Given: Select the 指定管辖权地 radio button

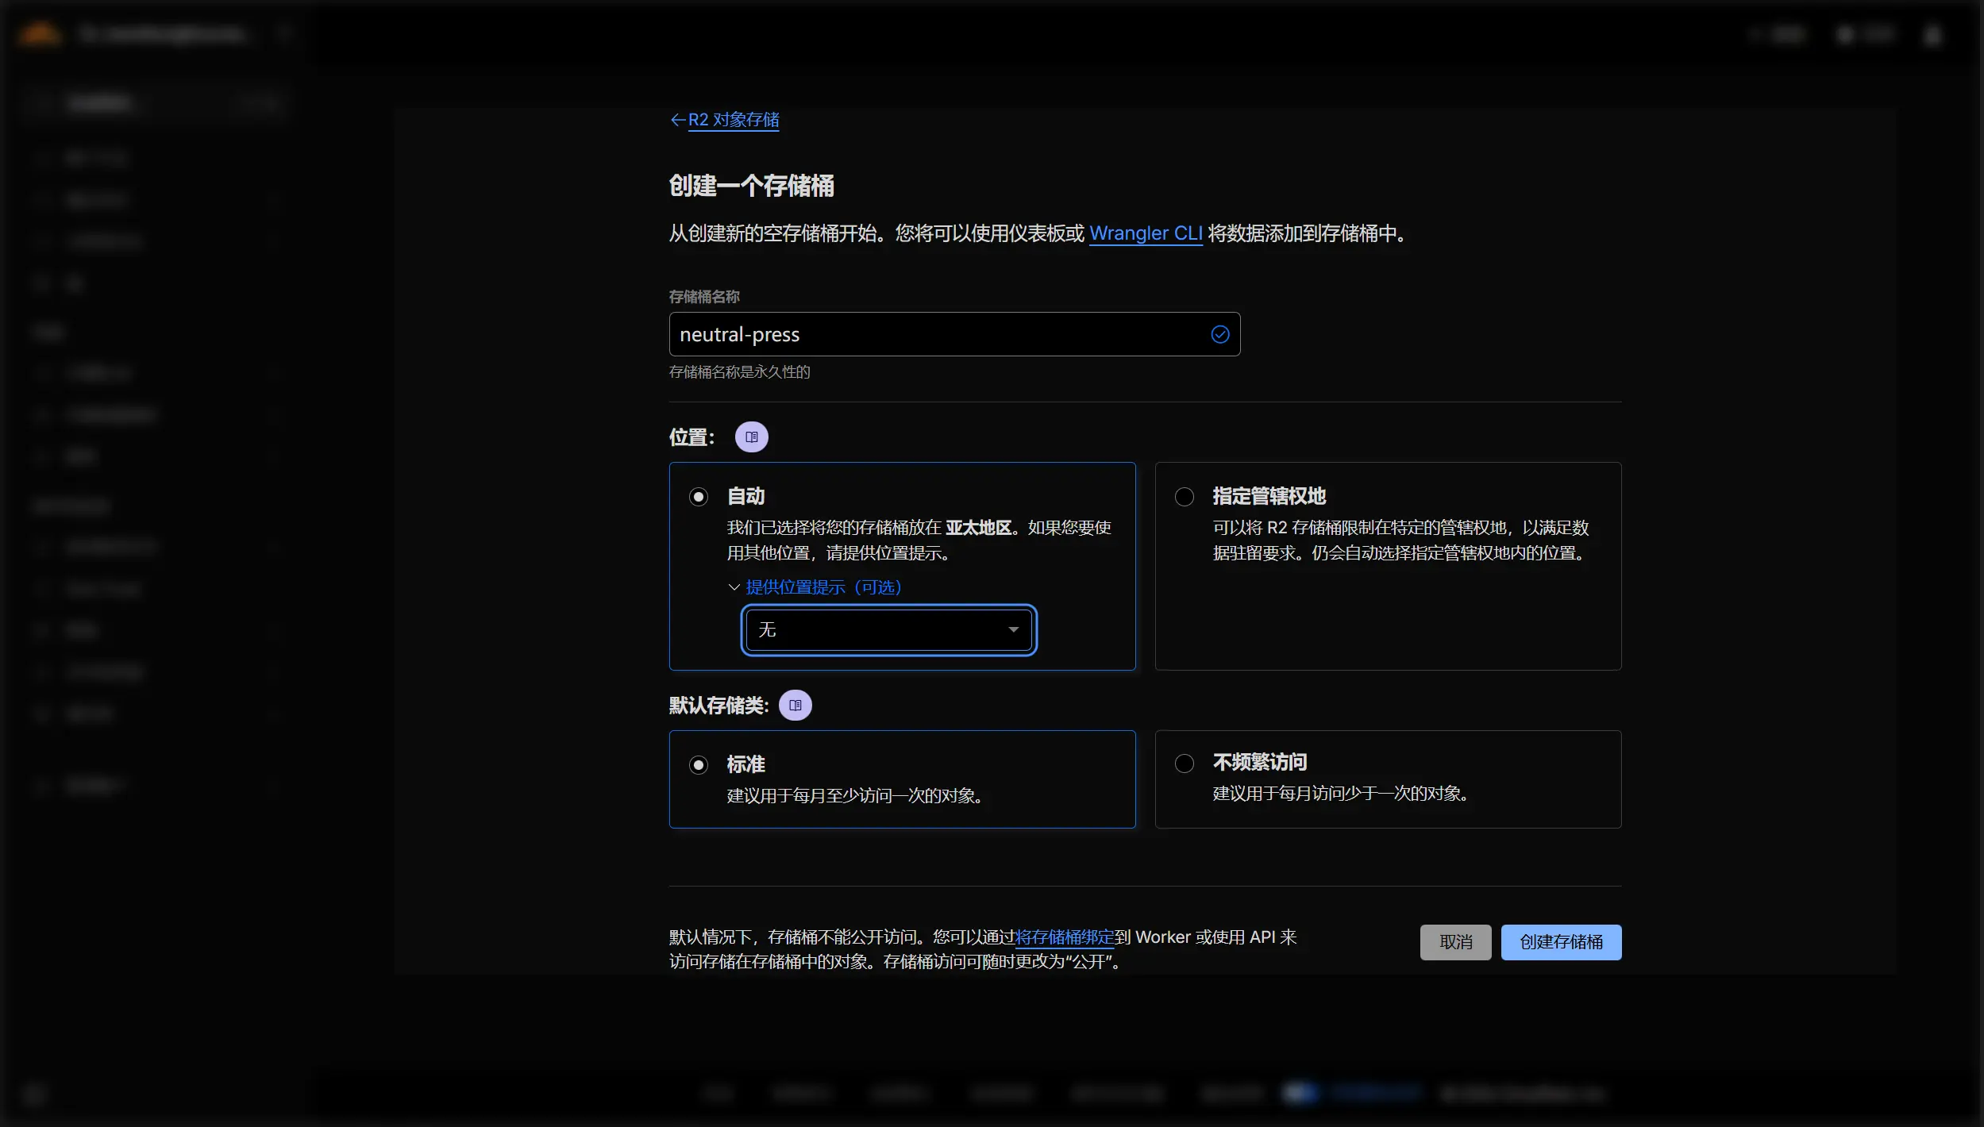Looking at the screenshot, I should (x=1183, y=496).
